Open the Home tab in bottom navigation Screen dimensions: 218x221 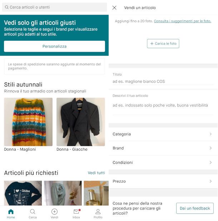[x=11, y=214]
